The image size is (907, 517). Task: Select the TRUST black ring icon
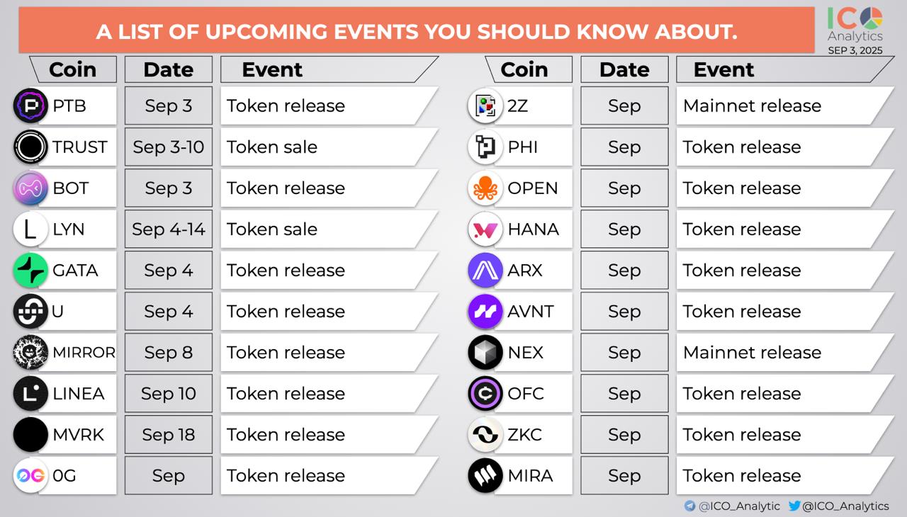pos(30,147)
